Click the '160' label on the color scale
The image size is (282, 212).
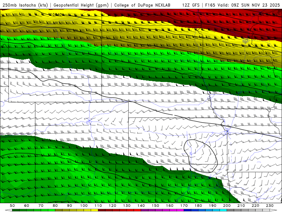(x=170, y=206)
